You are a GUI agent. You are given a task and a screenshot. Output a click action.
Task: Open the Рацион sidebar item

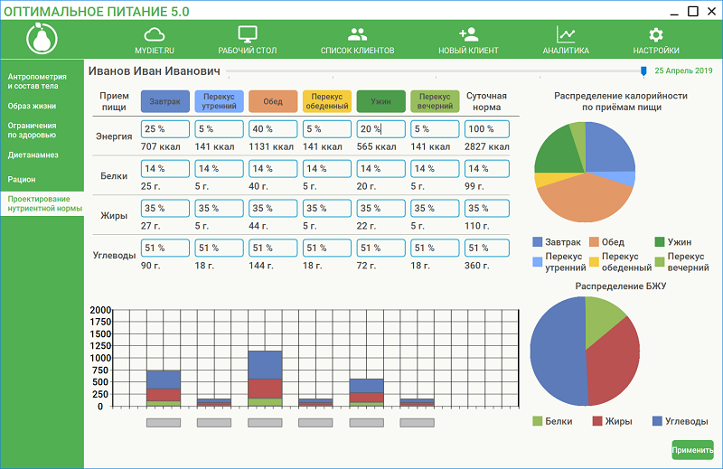click(x=23, y=179)
